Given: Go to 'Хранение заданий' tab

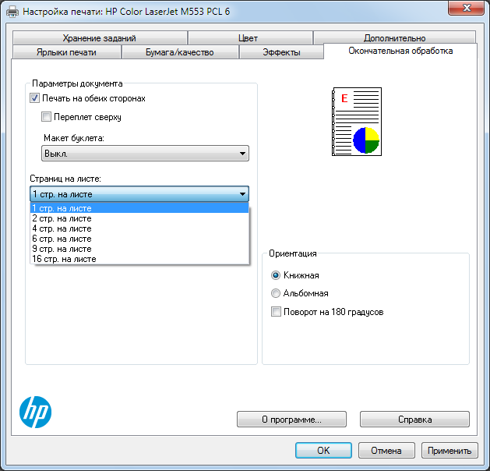Looking at the screenshot, I should (100, 38).
